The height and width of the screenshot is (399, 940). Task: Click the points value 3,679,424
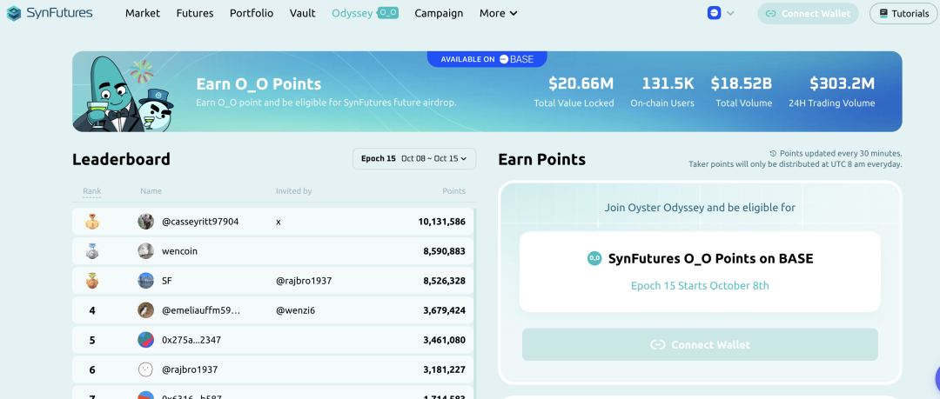(444, 310)
